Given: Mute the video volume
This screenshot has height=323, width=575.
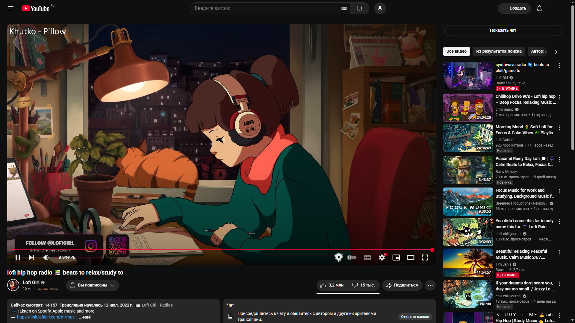Looking at the screenshot, I should (46, 258).
